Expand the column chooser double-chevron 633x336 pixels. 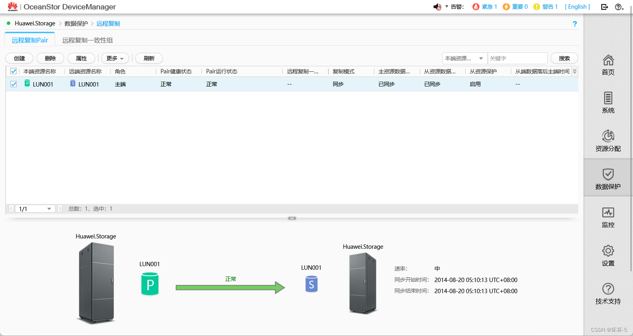coord(575,71)
